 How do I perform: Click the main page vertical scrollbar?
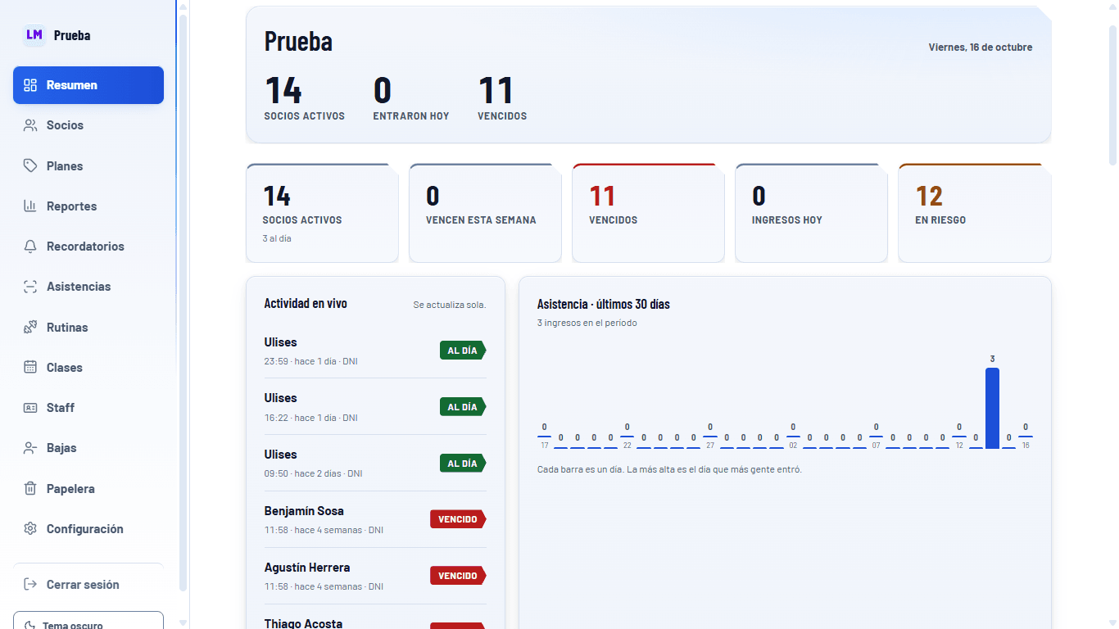pos(1112,94)
